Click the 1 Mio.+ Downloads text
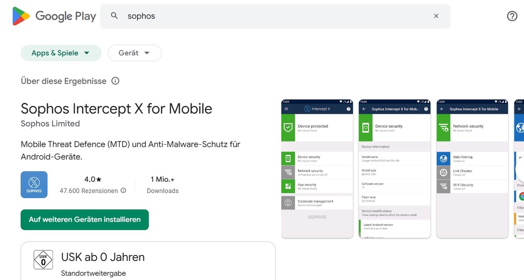The image size is (524, 280). point(163,185)
